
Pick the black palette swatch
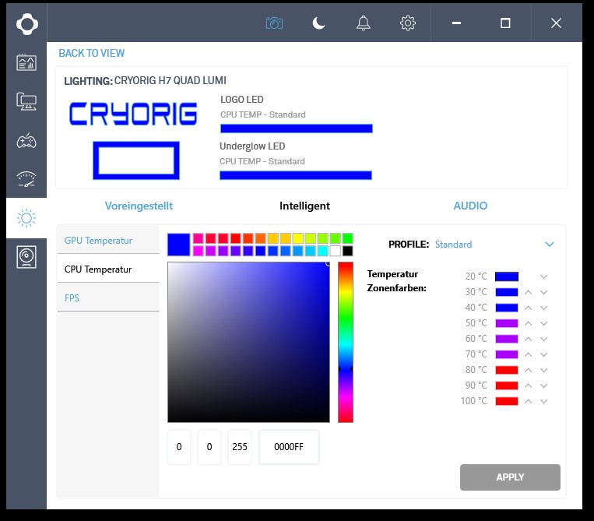point(347,251)
